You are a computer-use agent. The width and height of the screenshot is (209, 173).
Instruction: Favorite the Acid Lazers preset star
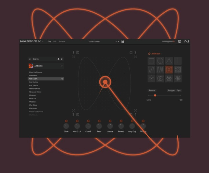pos(62,79)
